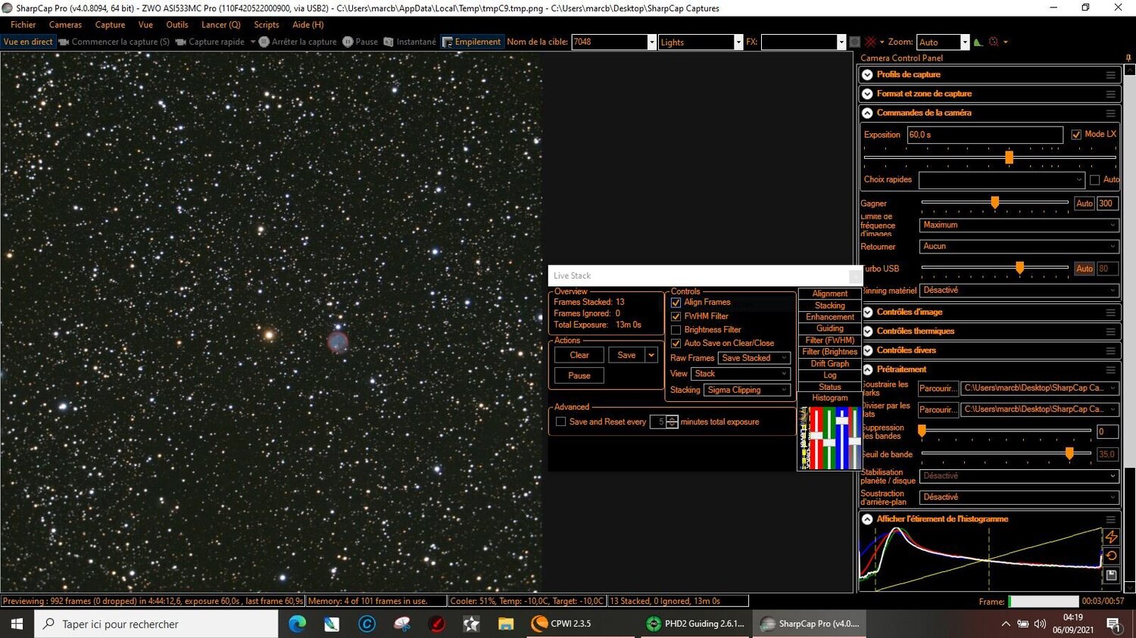Open the Scripts menu
The height and width of the screenshot is (638, 1136).
[x=267, y=25]
